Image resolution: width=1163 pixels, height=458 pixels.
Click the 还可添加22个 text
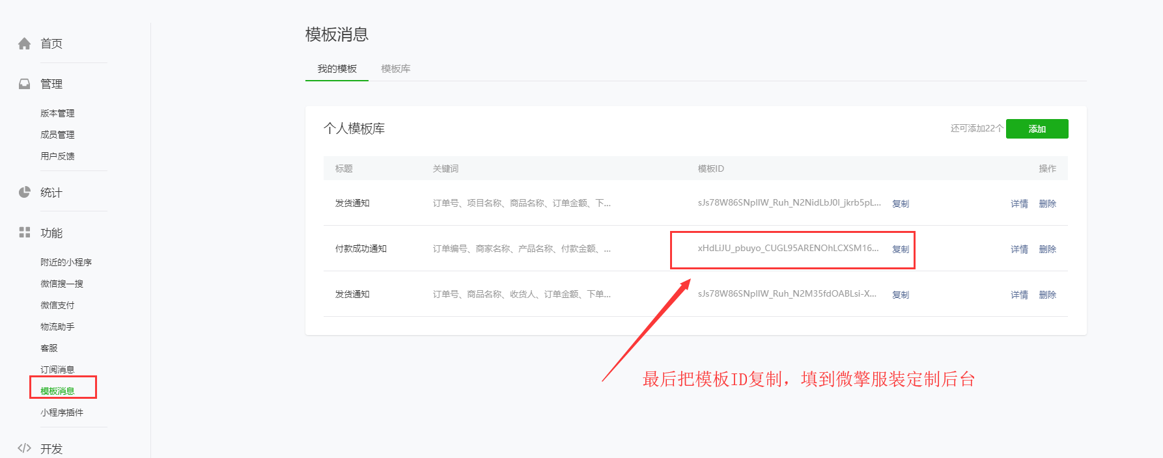click(x=977, y=129)
